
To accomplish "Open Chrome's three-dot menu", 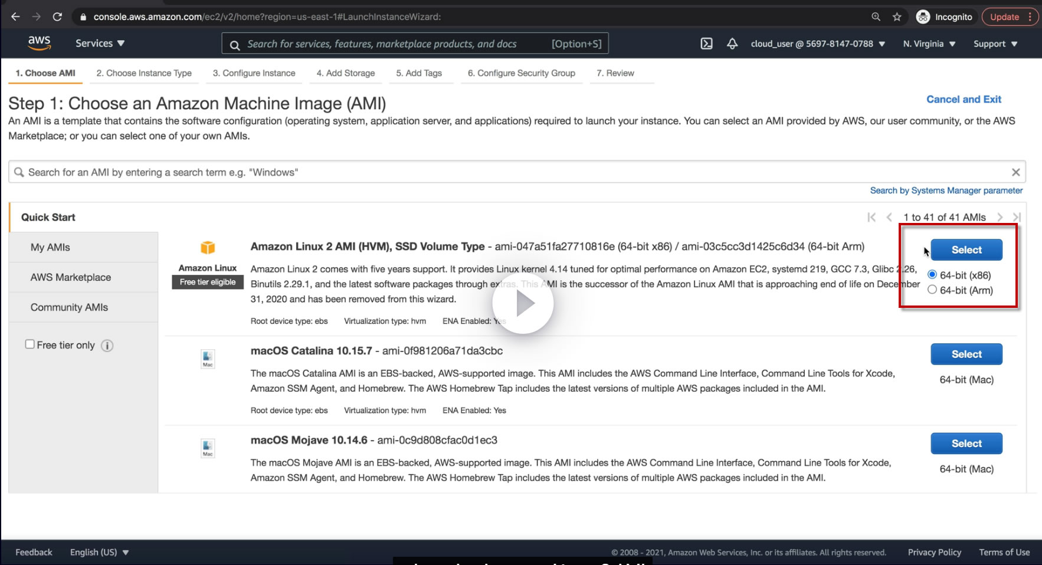I will [1030, 17].
